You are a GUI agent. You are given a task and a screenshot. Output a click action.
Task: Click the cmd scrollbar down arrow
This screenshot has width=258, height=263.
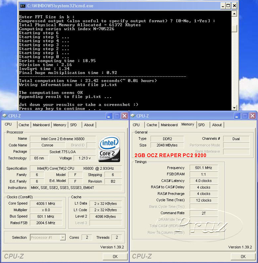point(234,108)
